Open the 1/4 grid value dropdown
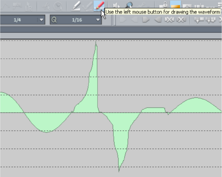Screen dimensions: 222x177 tap(41, 20)
